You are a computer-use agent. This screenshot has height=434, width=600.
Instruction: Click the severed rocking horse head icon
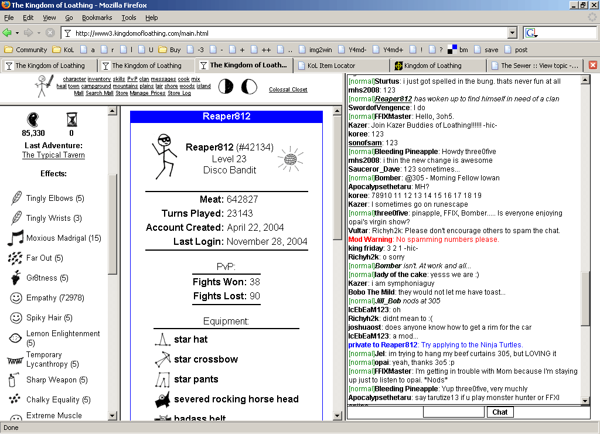[x=163, y=399]
